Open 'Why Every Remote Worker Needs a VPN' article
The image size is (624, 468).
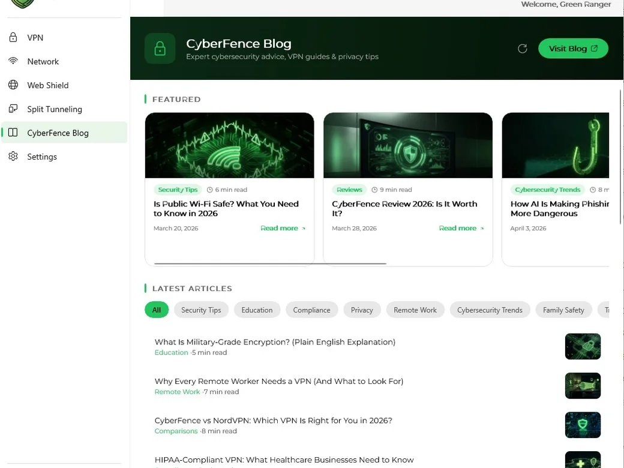(279, 381)
